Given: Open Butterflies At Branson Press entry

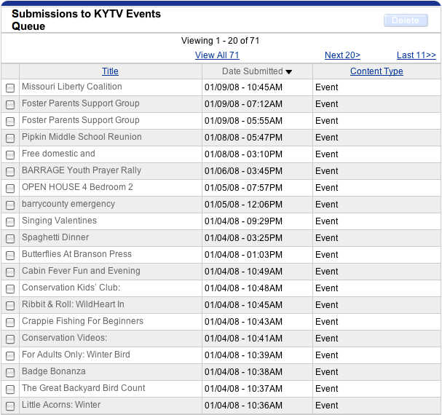Looking at the screenshot, I should (76, 254).
